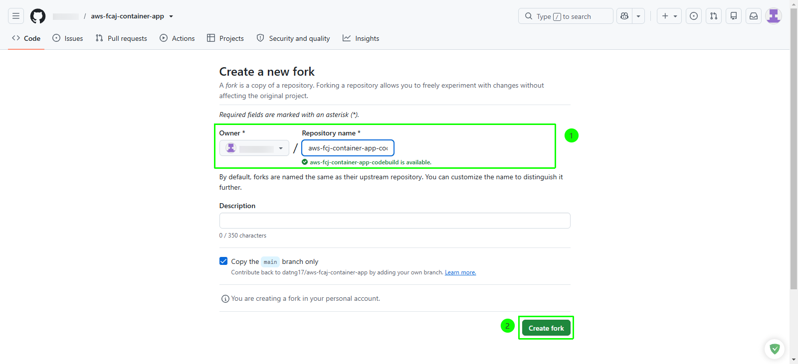The image size is (798, 364).
Task: Click the Create fork button
Action: [x=546, y=328]
